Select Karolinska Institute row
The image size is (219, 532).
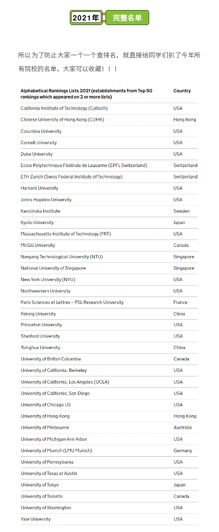(109, 211)
